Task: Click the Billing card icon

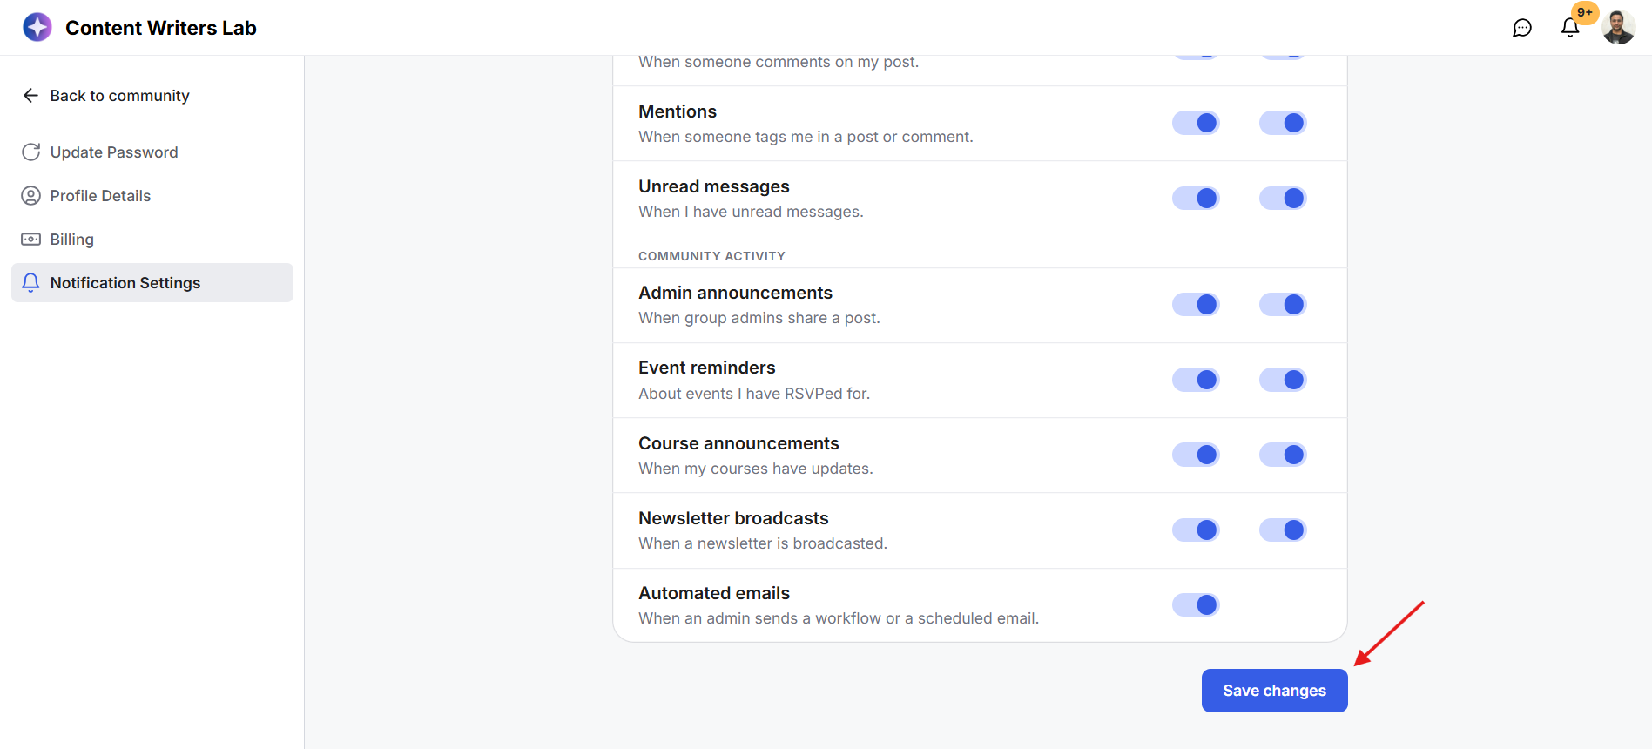Action: click(30, 240)
